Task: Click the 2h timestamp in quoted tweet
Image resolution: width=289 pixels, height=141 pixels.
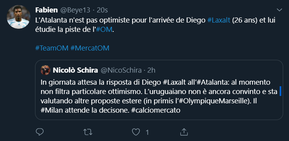Action: (x=152, y=70)
